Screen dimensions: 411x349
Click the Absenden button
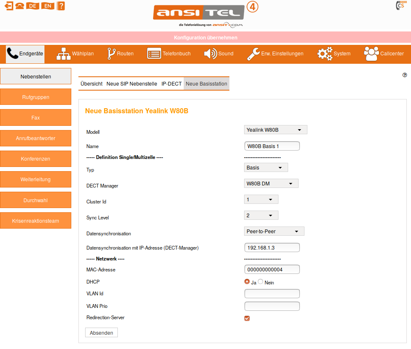coord(101,333)
